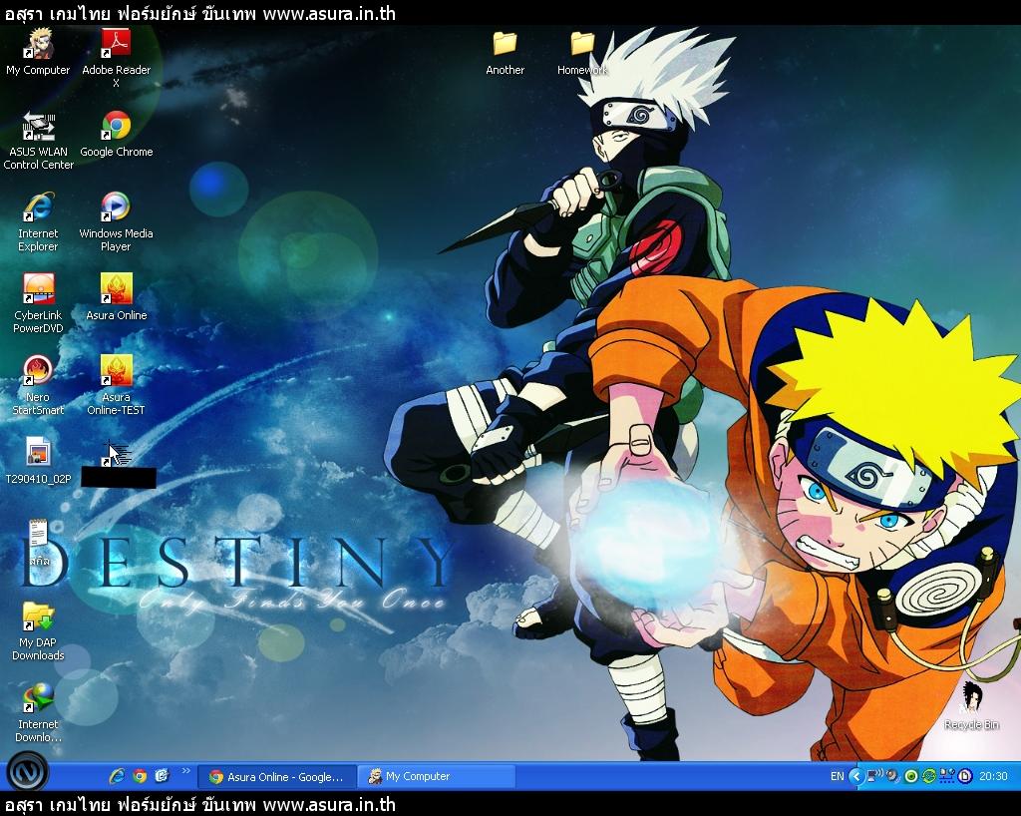This screenshot has width=1021, height=816.
Task: Switch to Asura Online Chrome taskbar window
Action: click(277, 776)
